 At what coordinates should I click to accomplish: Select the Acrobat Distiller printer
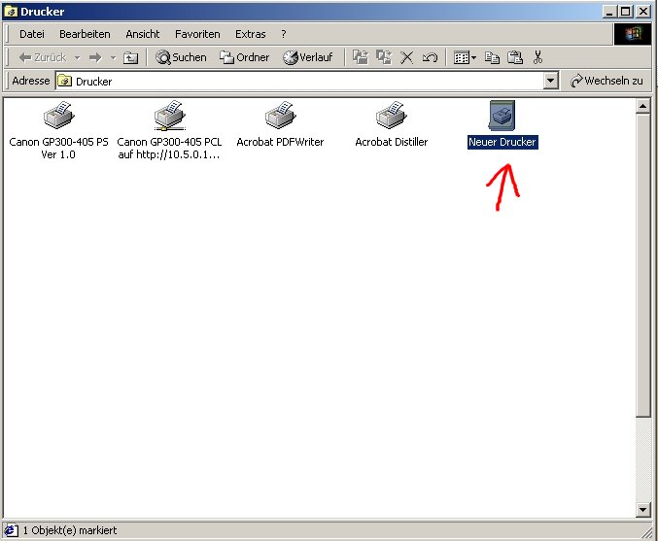pyautogui.click(x=391, y=124)
